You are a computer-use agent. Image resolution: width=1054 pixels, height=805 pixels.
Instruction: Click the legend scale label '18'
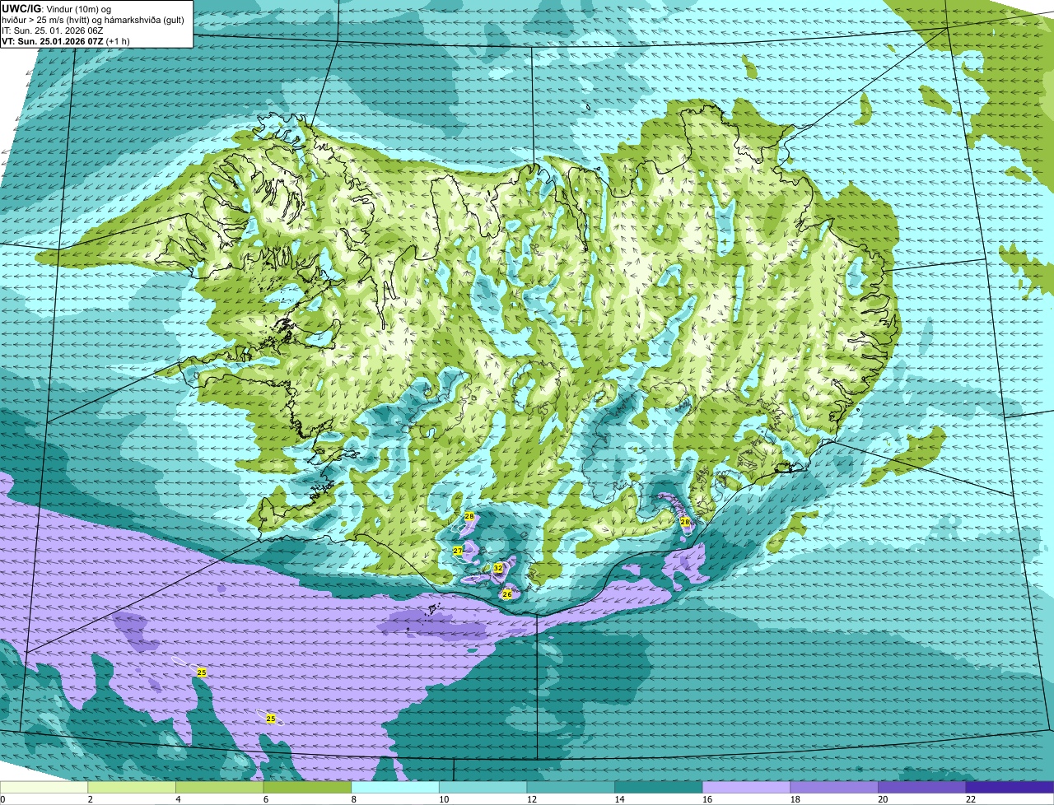795,799
